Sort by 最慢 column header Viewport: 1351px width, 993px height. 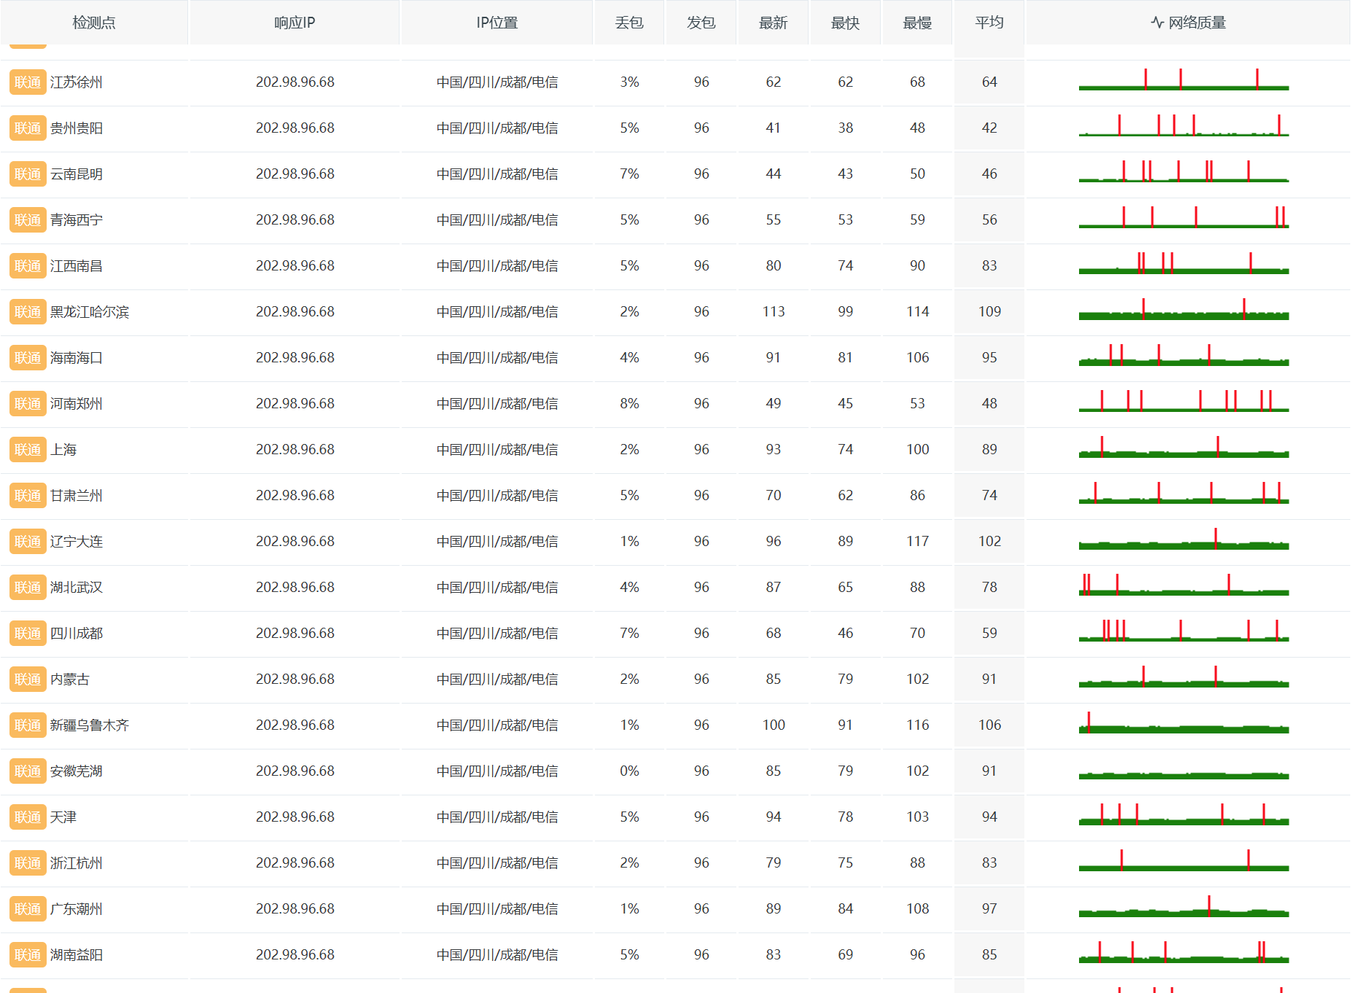(917, 23)
